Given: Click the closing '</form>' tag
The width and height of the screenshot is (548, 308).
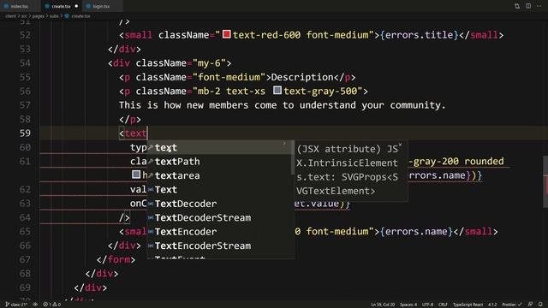Looking at the screenshot, I should point(116,259).
